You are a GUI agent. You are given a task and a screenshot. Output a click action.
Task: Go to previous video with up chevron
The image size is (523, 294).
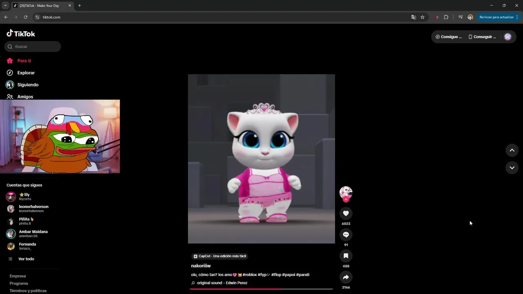point(512,150)
